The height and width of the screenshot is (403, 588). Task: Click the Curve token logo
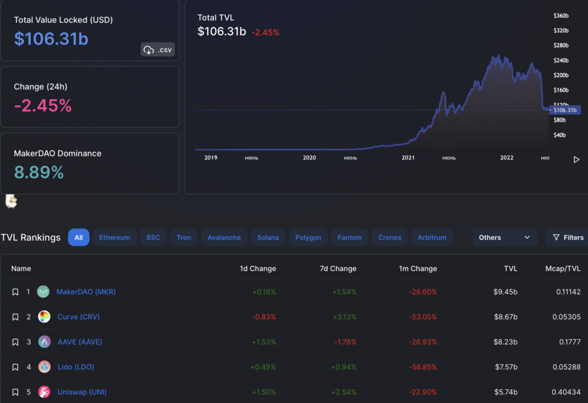click(x=44, y=316)
